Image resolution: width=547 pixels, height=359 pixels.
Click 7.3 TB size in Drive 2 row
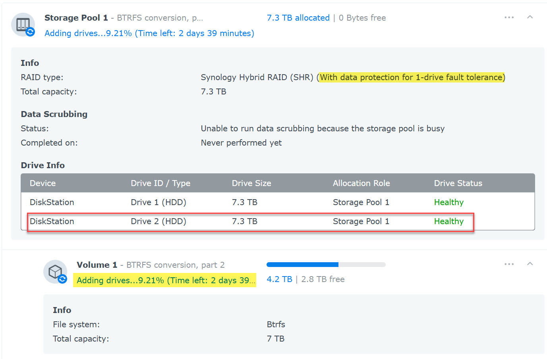point(245,221)
